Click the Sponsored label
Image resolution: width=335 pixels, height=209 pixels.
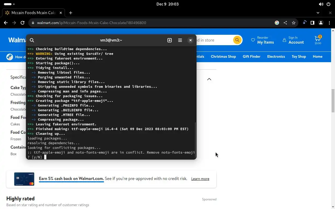[x=209, y=199]
